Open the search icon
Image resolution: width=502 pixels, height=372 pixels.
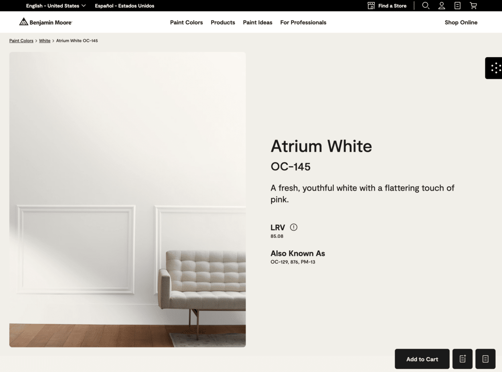click(425, 5)
